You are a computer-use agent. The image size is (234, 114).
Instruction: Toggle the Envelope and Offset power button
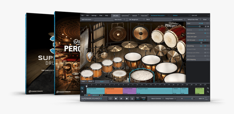pyautogui.click(x=205, y=53)
